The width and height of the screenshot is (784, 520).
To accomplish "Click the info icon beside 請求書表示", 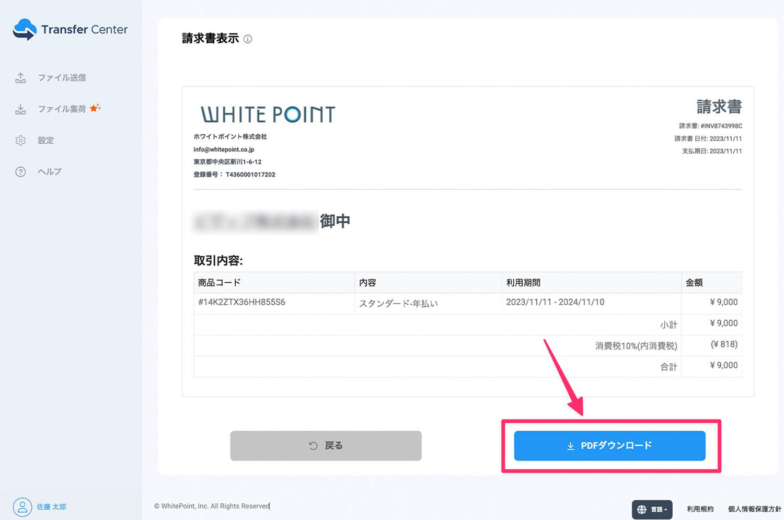I will [x=248, y=39].
